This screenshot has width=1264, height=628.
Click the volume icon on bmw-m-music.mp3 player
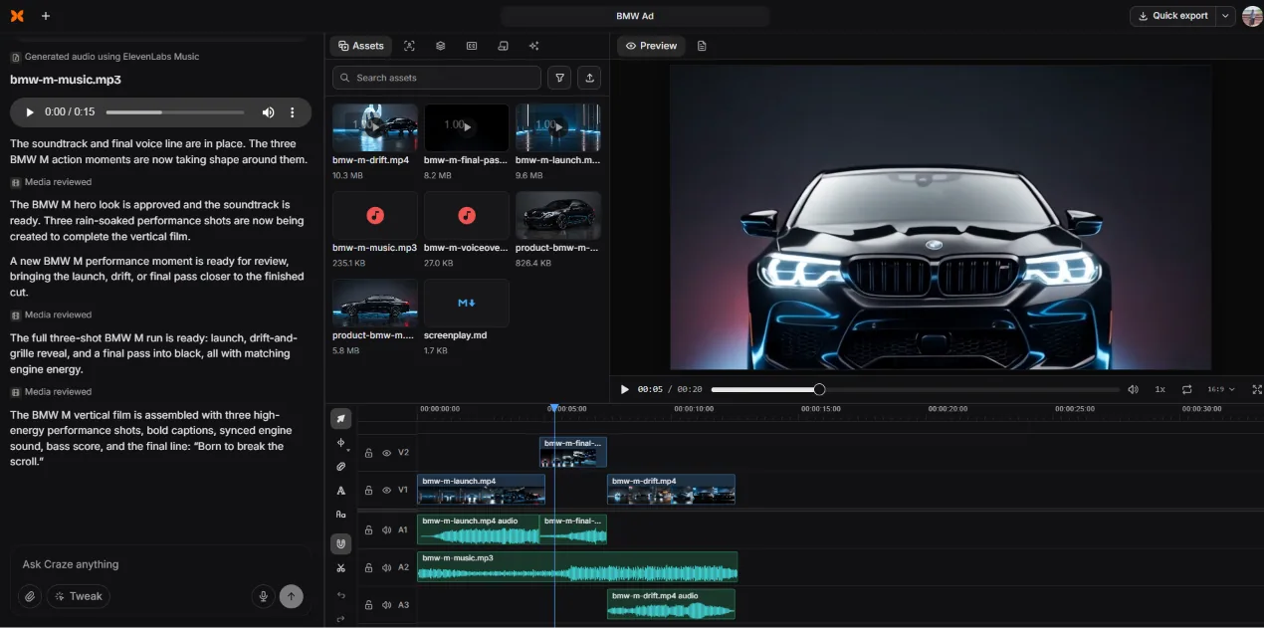click(268, 112)
